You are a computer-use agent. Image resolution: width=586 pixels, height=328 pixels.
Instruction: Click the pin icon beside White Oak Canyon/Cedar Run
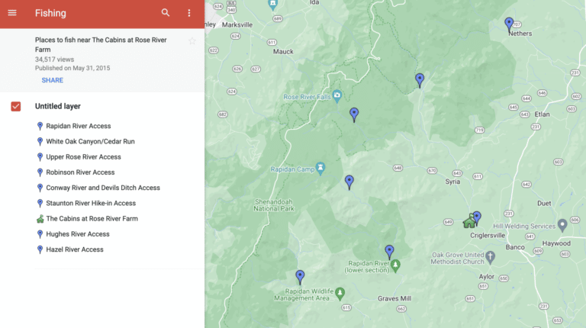(40, 141)
